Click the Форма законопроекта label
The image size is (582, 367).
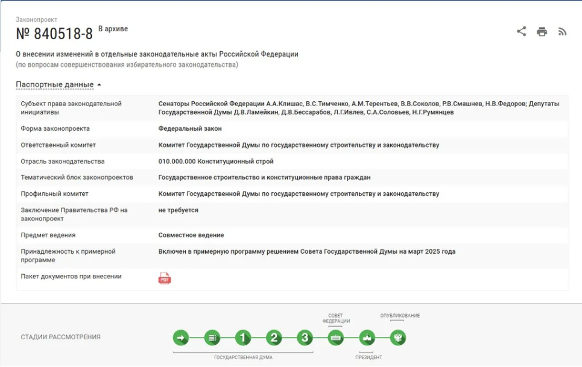[55, 128]
